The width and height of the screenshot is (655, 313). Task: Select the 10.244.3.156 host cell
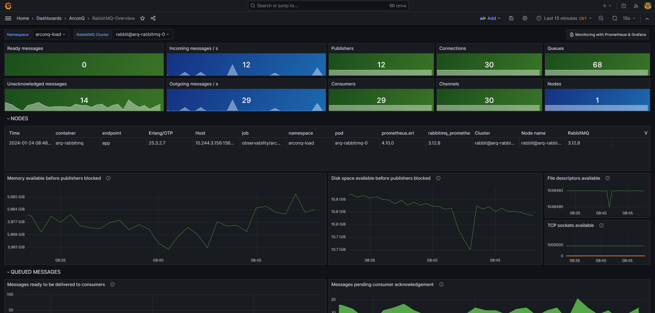[216, 143]
